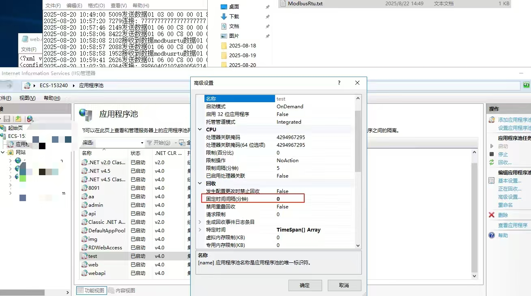
Task: Click the pin icon next to 桌面
Action: pos(267,7)
